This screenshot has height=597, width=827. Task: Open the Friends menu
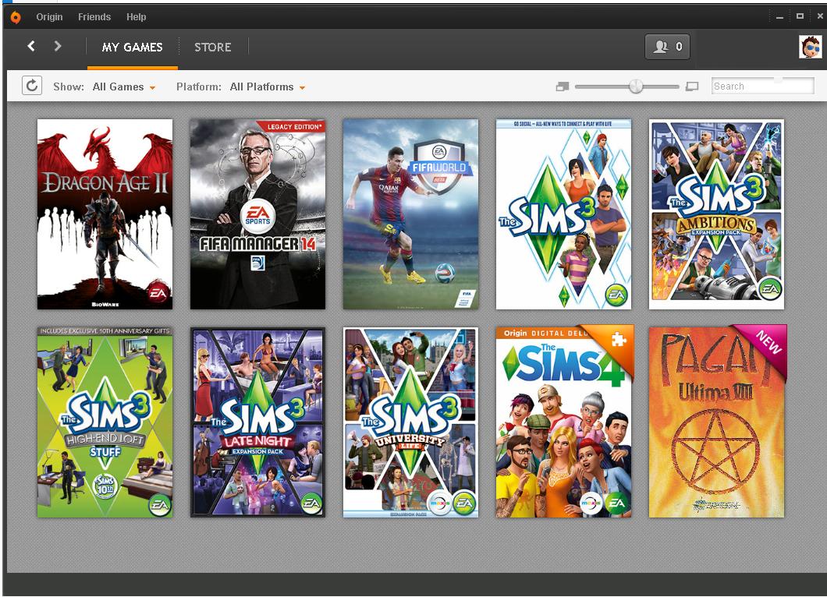pos(94,17)
